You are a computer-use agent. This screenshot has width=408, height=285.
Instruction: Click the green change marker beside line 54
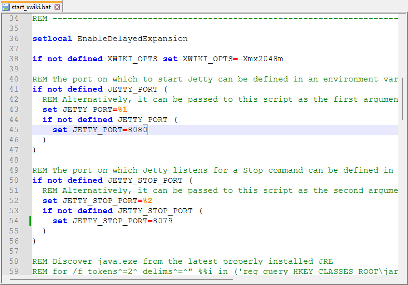(x=30, y=221)
